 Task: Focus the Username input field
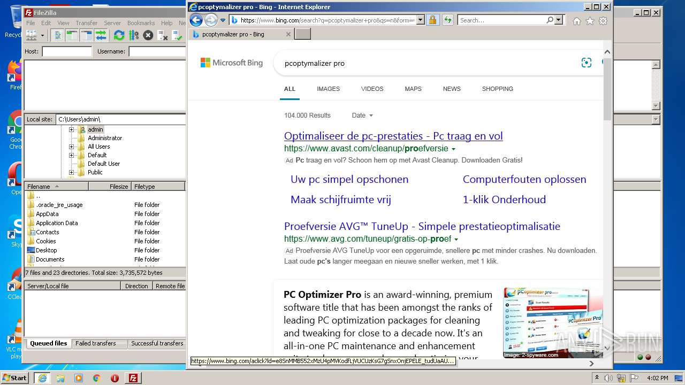[x=157, y=52]
